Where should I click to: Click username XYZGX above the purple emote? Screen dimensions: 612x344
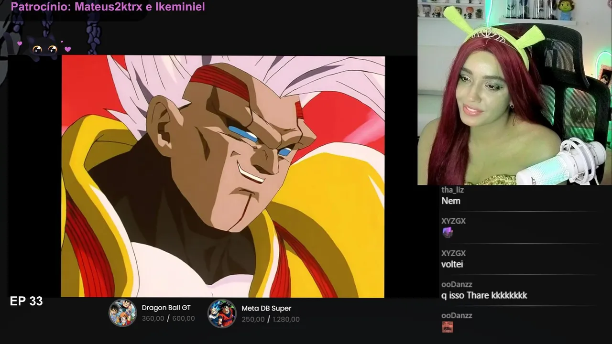453,221
